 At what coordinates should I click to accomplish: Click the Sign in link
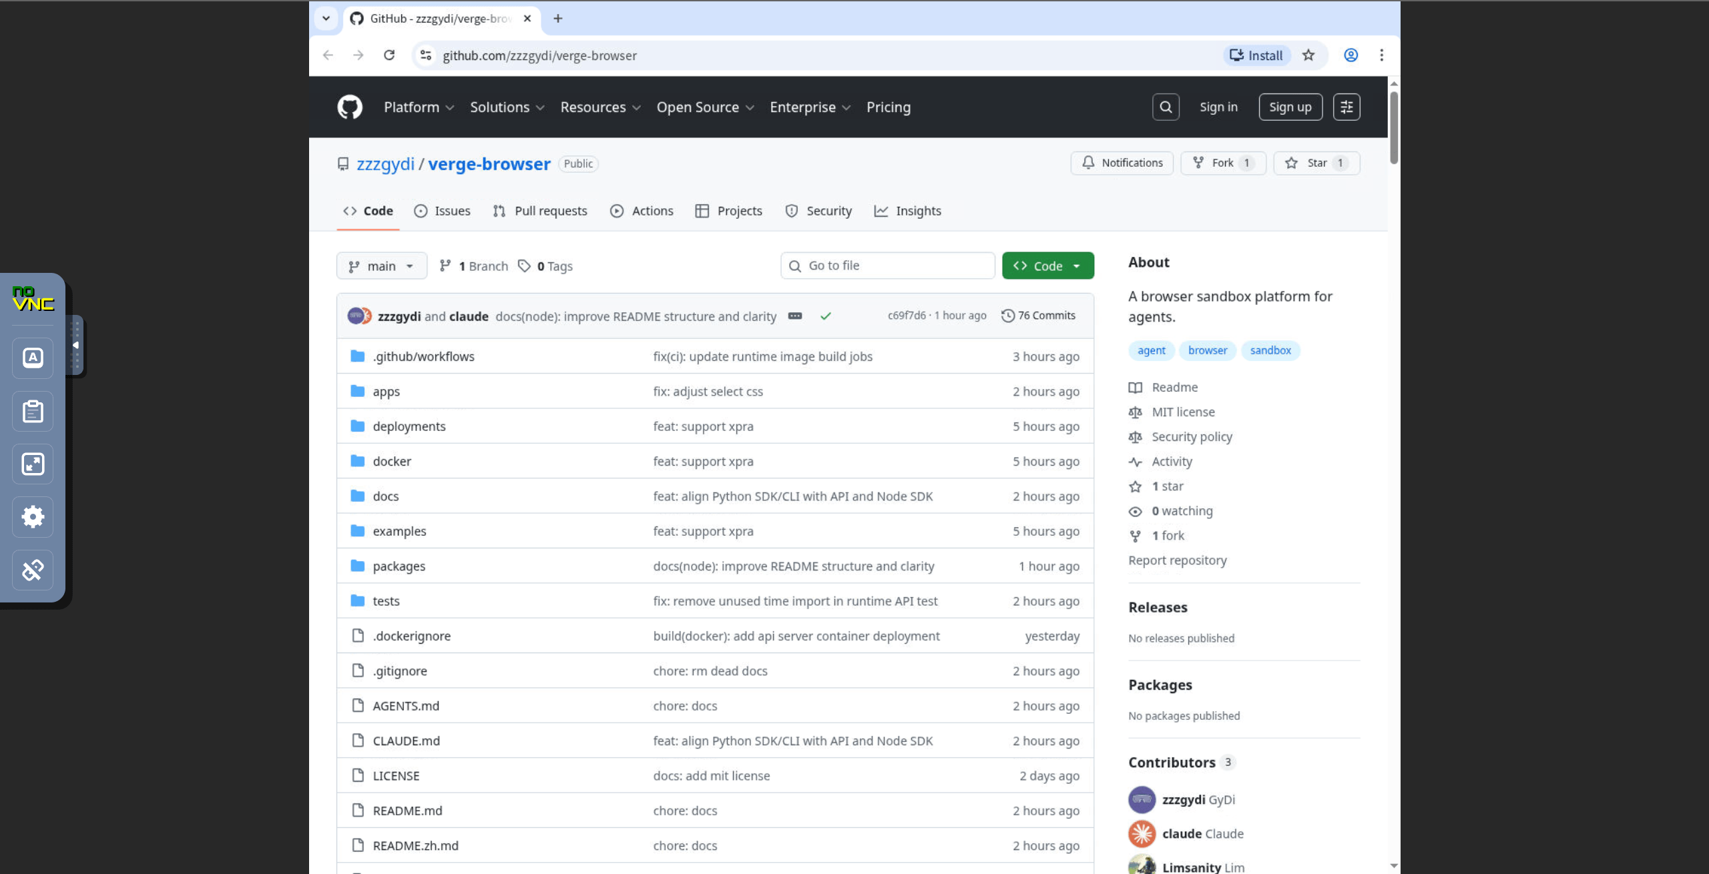click(x=1218, y=107)
